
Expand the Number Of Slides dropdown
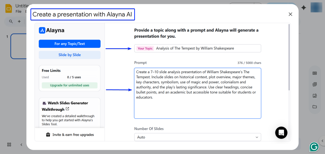coord(197,137)
